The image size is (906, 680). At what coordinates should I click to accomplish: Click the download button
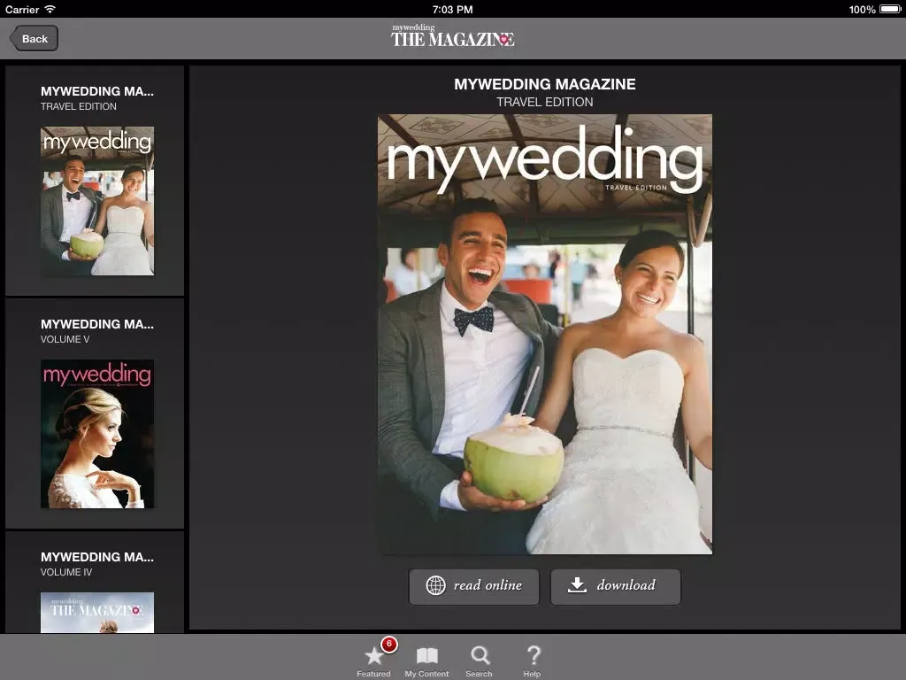tap(616, 586)
